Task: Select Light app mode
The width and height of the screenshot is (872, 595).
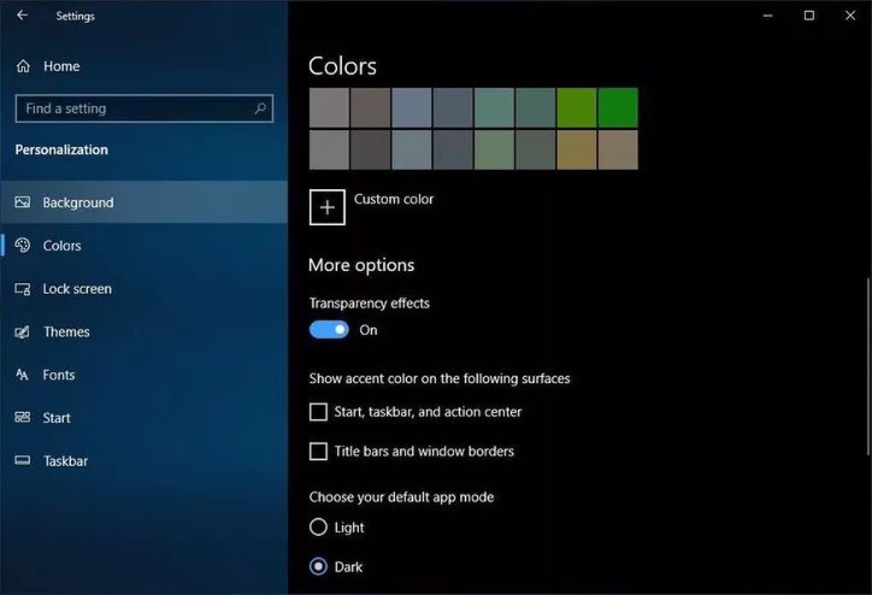Action: click(318, 527)
